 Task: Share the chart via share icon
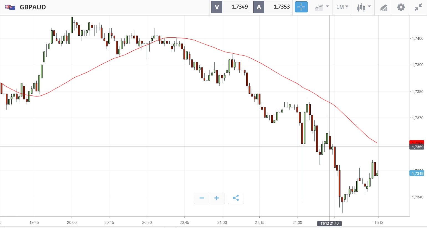pyautogui.click(x=236, y=198)
